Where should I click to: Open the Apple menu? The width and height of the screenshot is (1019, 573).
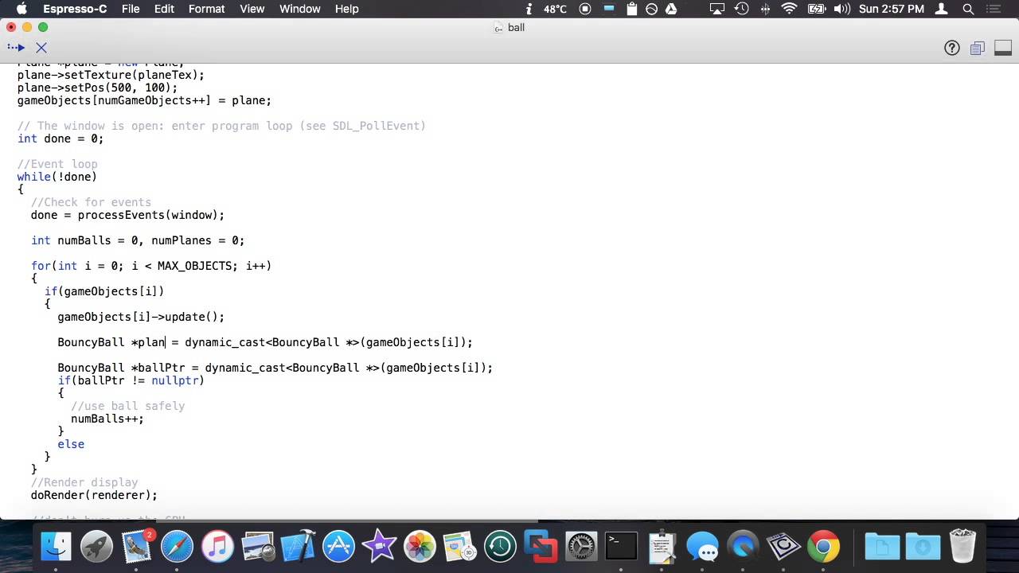(x=21, y=9)
